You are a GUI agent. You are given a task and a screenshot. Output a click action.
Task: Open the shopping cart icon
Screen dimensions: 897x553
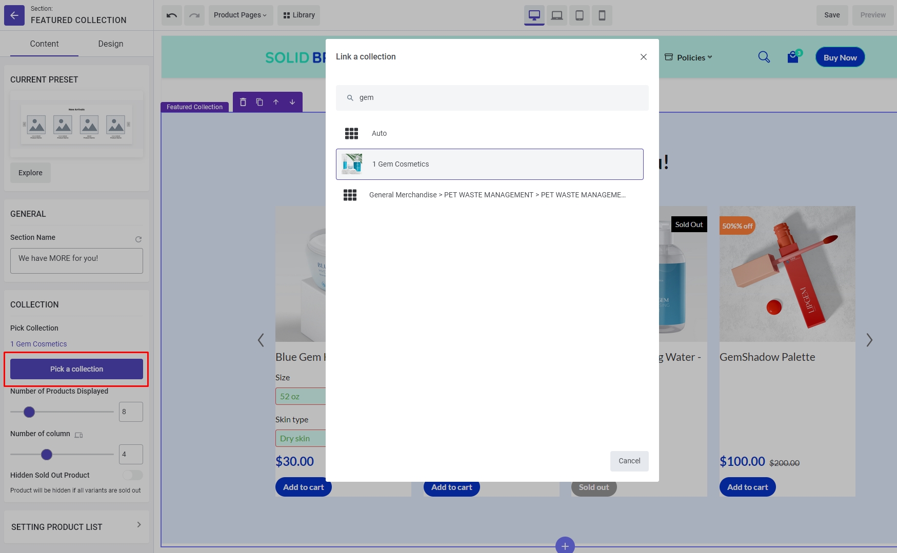(x=793, y=57)
